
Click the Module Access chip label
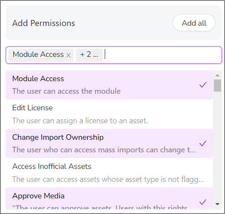(x=38, y=55)
